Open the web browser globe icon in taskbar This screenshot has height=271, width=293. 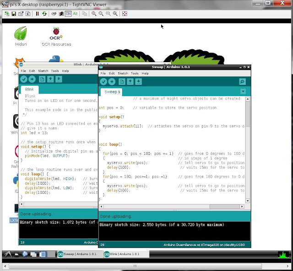pyautogui.click(x=25, y=254)
